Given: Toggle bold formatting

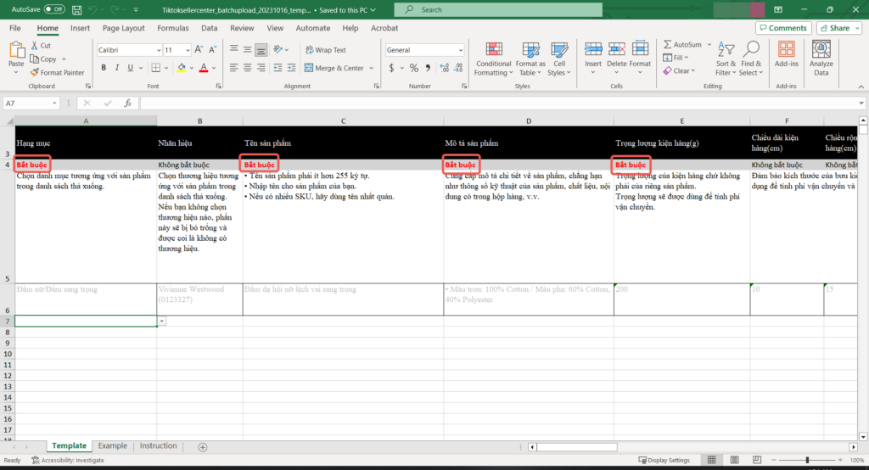Looking at the screenshot, I should pyautogui.click(x=103, y=68).
